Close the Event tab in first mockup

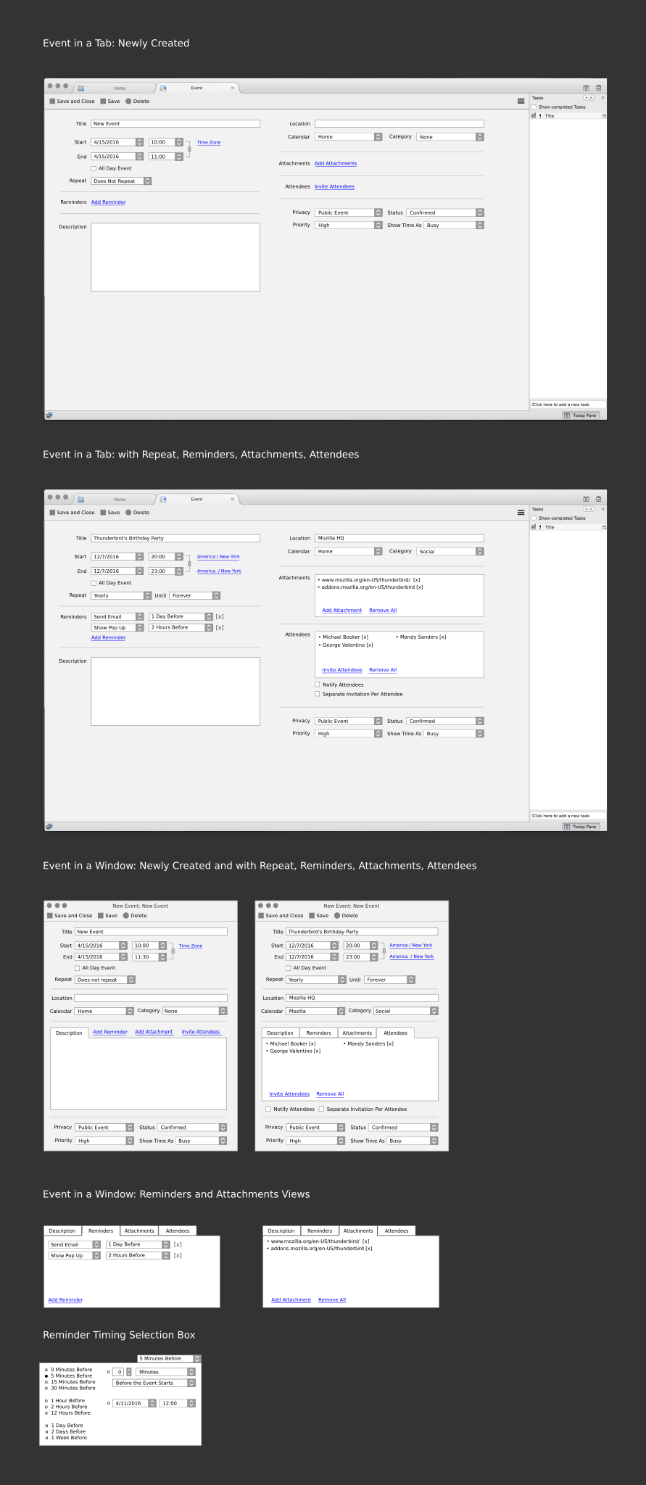pos(233,88)
